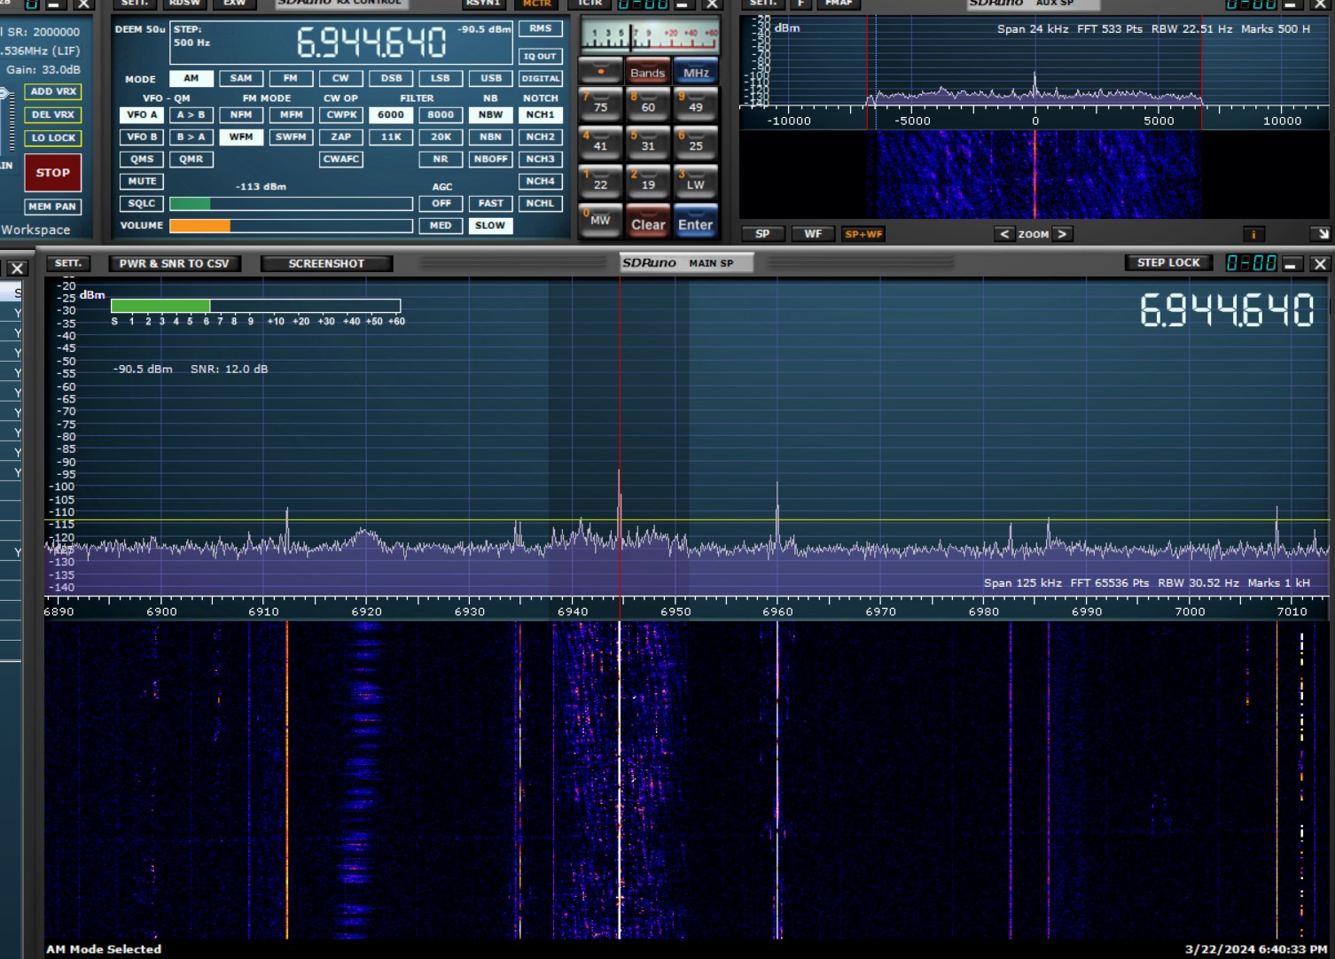
Task: Activate notch filter NCH3
Action: click(x=541, y=159)
